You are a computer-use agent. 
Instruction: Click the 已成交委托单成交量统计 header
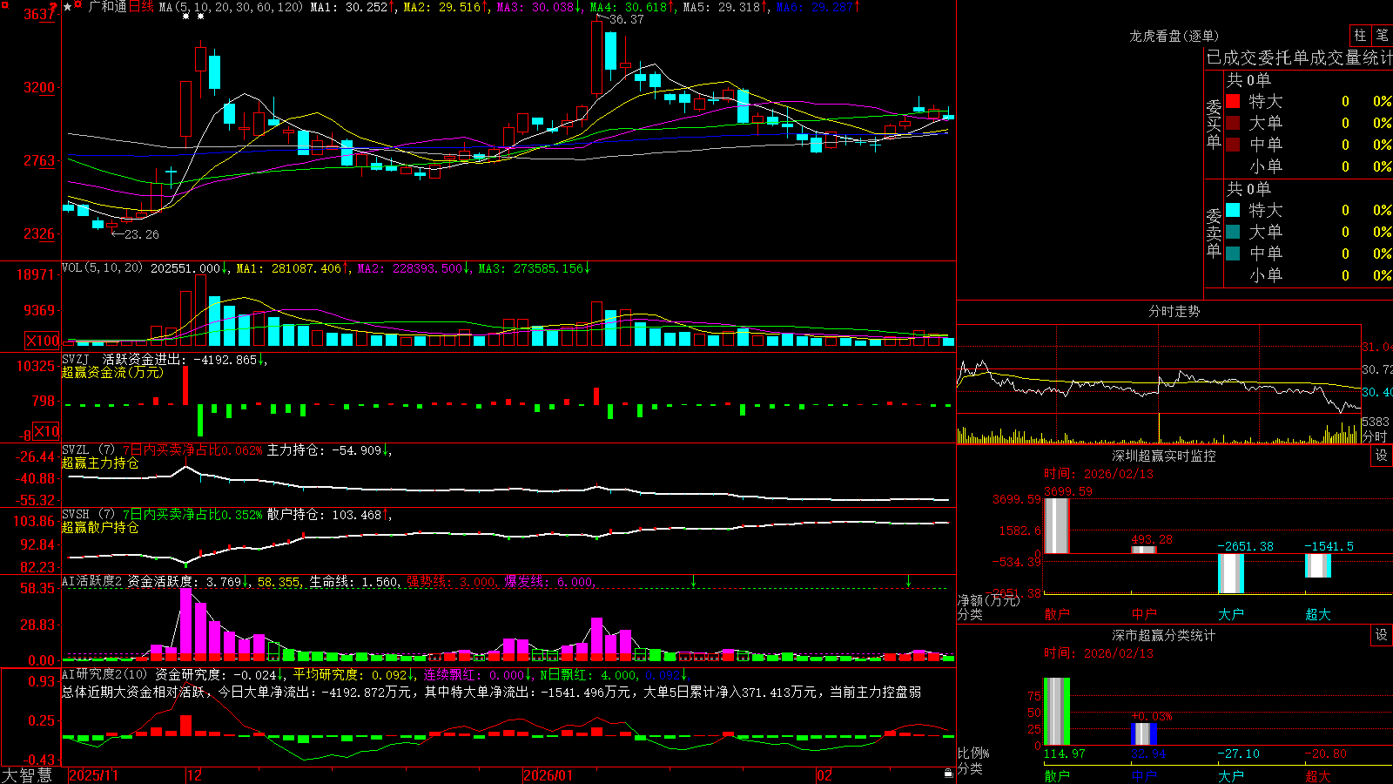click(x=1299, y=57)
